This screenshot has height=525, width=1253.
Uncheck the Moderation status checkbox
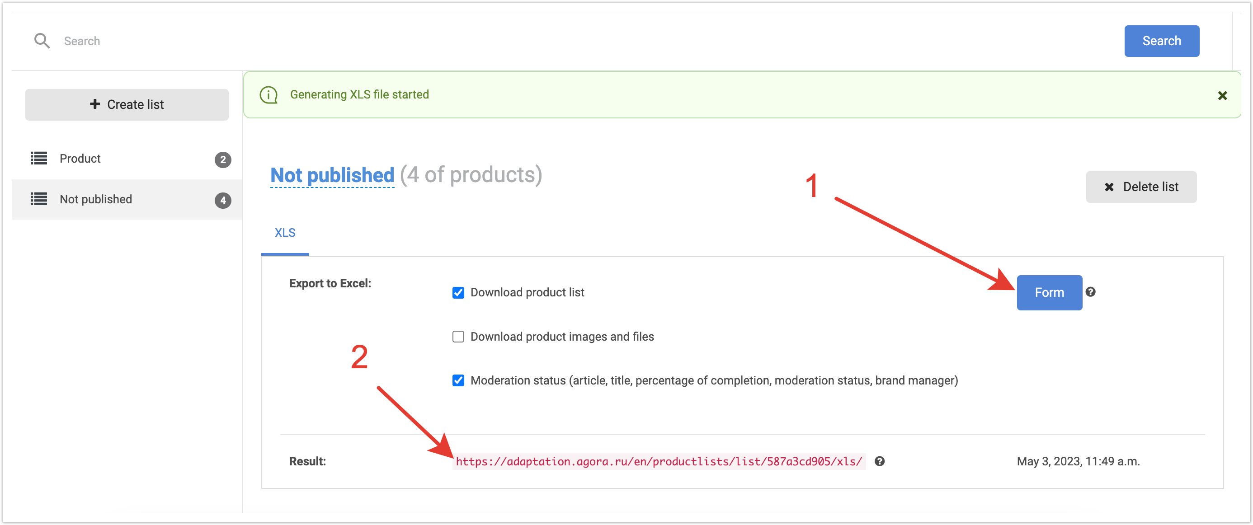click(x=458, y=380)
